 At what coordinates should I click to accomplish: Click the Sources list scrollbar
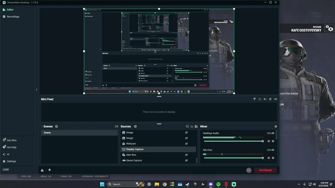[x=197, y=160]
